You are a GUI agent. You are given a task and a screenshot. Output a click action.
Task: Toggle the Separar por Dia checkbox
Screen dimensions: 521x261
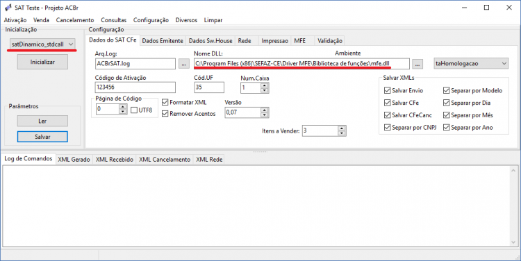coord(446,103)
